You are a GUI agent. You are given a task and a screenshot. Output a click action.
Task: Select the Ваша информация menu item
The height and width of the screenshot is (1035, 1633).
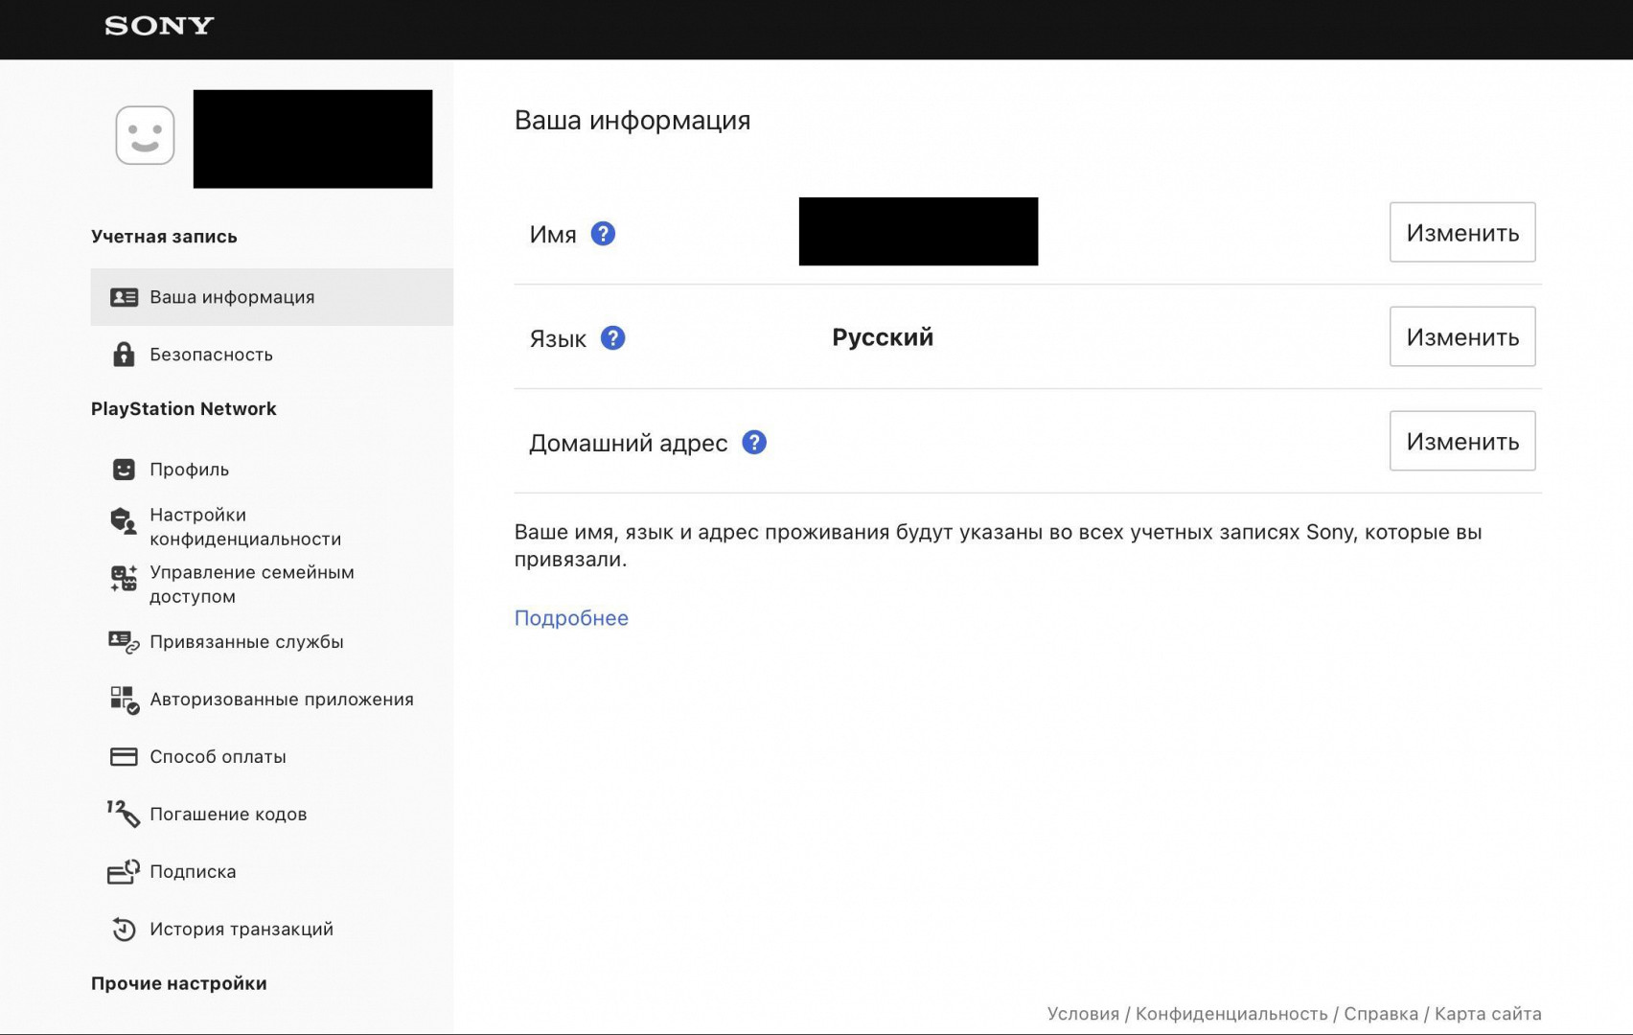tap(232, 297)
